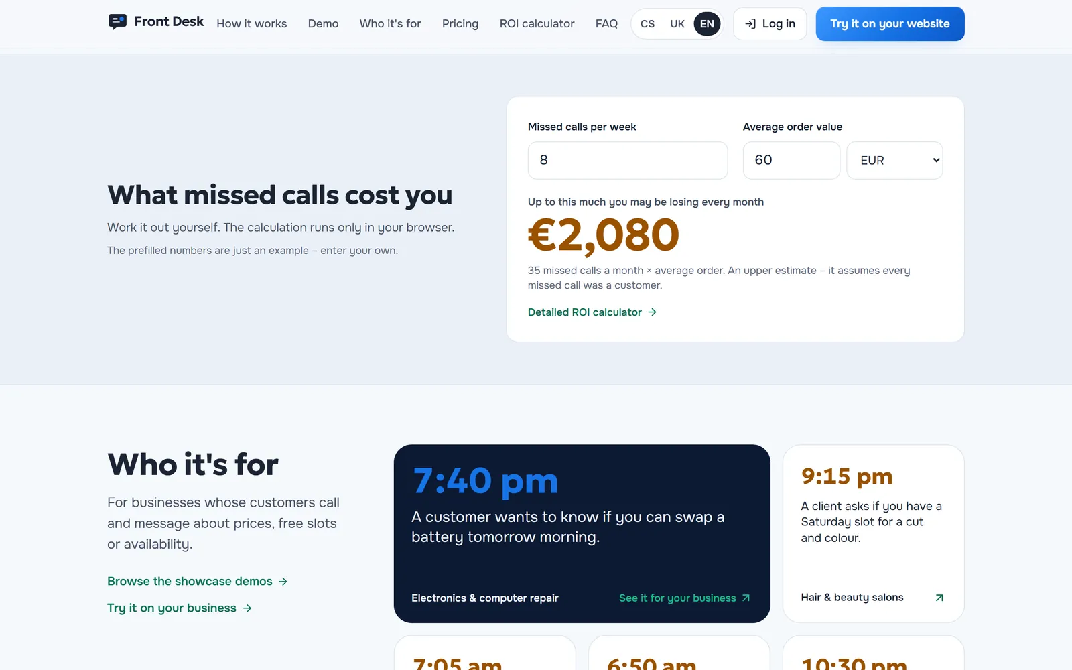The height and width of the screenshot is (670, 1072).
Task: Switch language to CS
Action: pyautogui.click(x=647, y=24)
